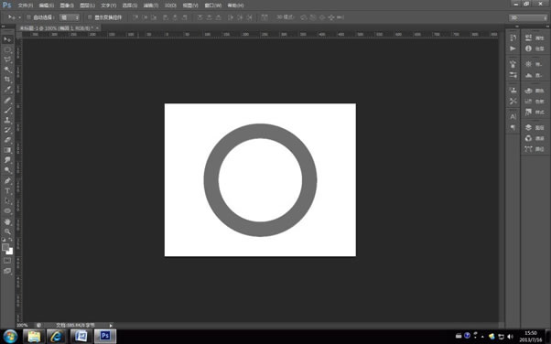The image size is (551, 344).
Task: Open the auto-select group/layer dropdown
Action: 70,17
